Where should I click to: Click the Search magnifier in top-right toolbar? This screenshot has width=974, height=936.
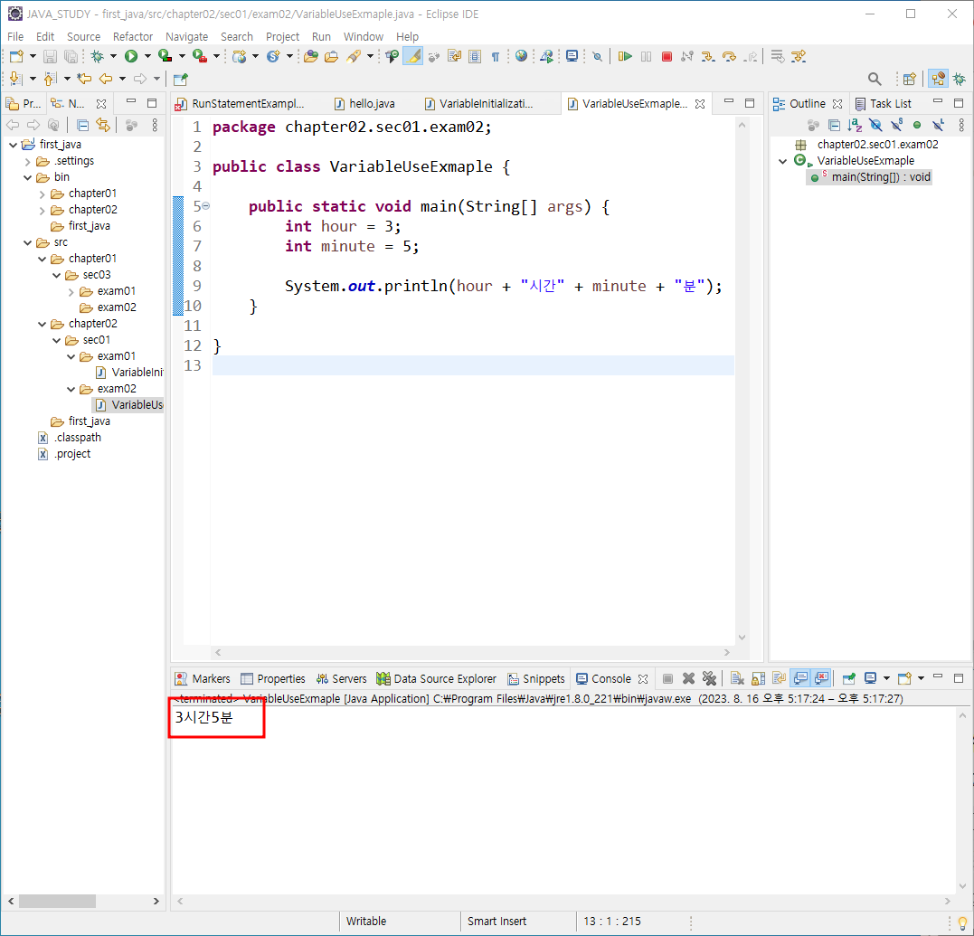click(874, 79)
